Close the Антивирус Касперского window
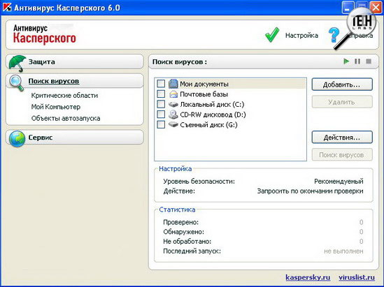This screenshot has width=384, height=287. pos(376,8)
